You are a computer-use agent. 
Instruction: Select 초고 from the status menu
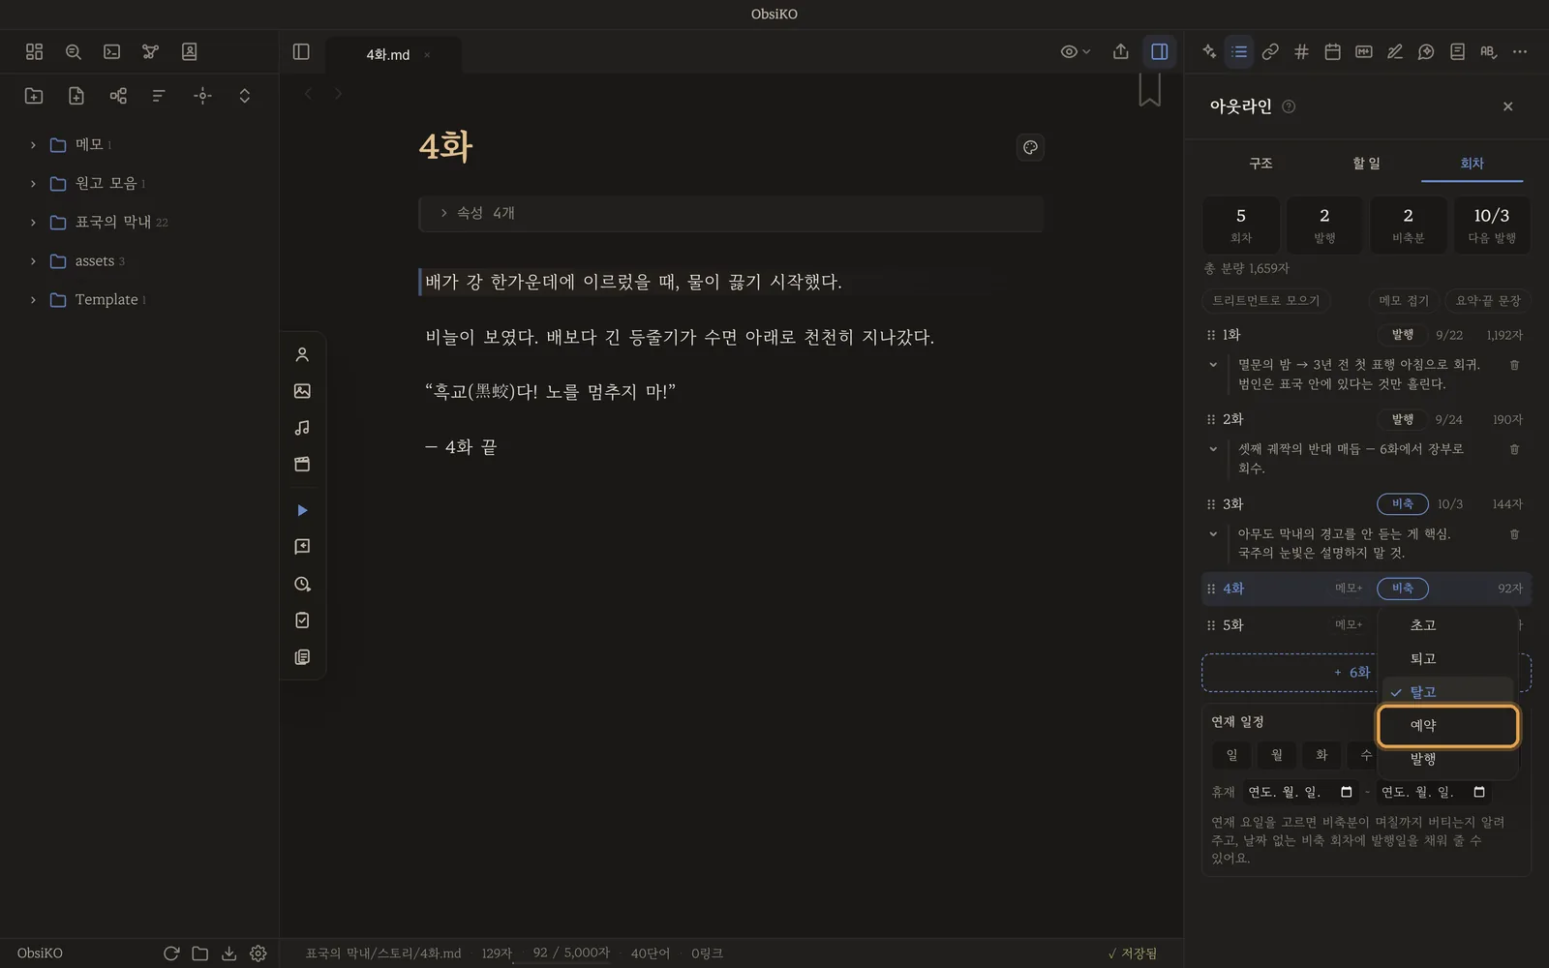(x=1447, y=625)
